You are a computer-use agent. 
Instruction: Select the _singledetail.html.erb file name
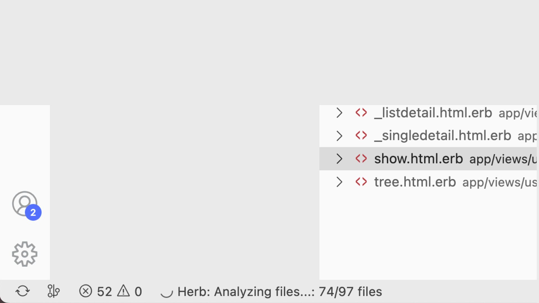click(443, 136)
